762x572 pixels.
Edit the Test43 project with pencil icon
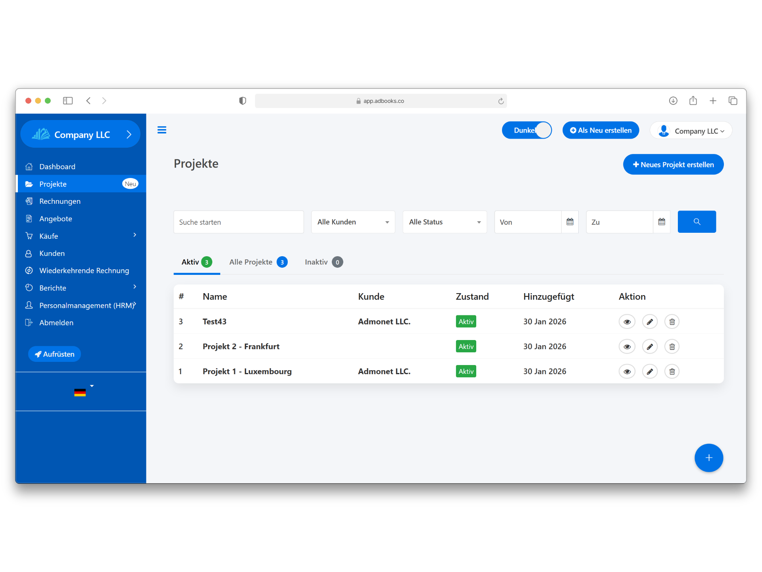(650, 322)
